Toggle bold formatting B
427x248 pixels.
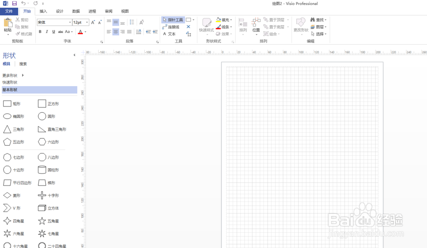click(x=40, y=32)
